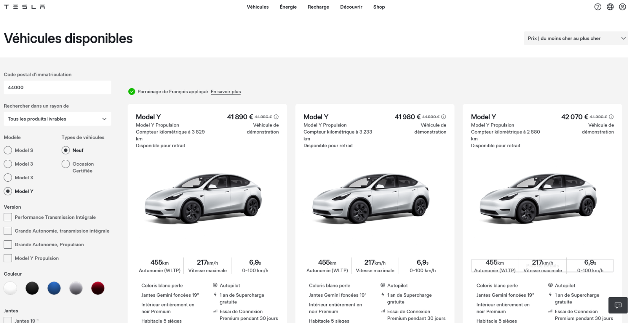Select the Model X radio button
628x323 pixels.
point(8,178)
